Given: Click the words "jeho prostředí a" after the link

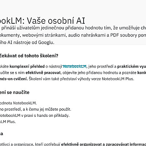Looking at the screenshot, I should click(102, 66).
